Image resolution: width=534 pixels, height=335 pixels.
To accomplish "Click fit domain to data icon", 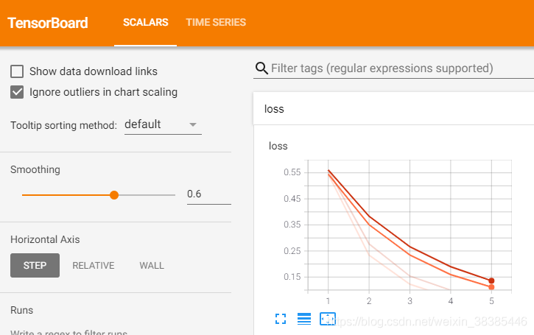I will (328, 319).
